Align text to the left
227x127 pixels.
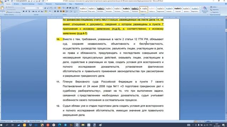tap(55, 11)
